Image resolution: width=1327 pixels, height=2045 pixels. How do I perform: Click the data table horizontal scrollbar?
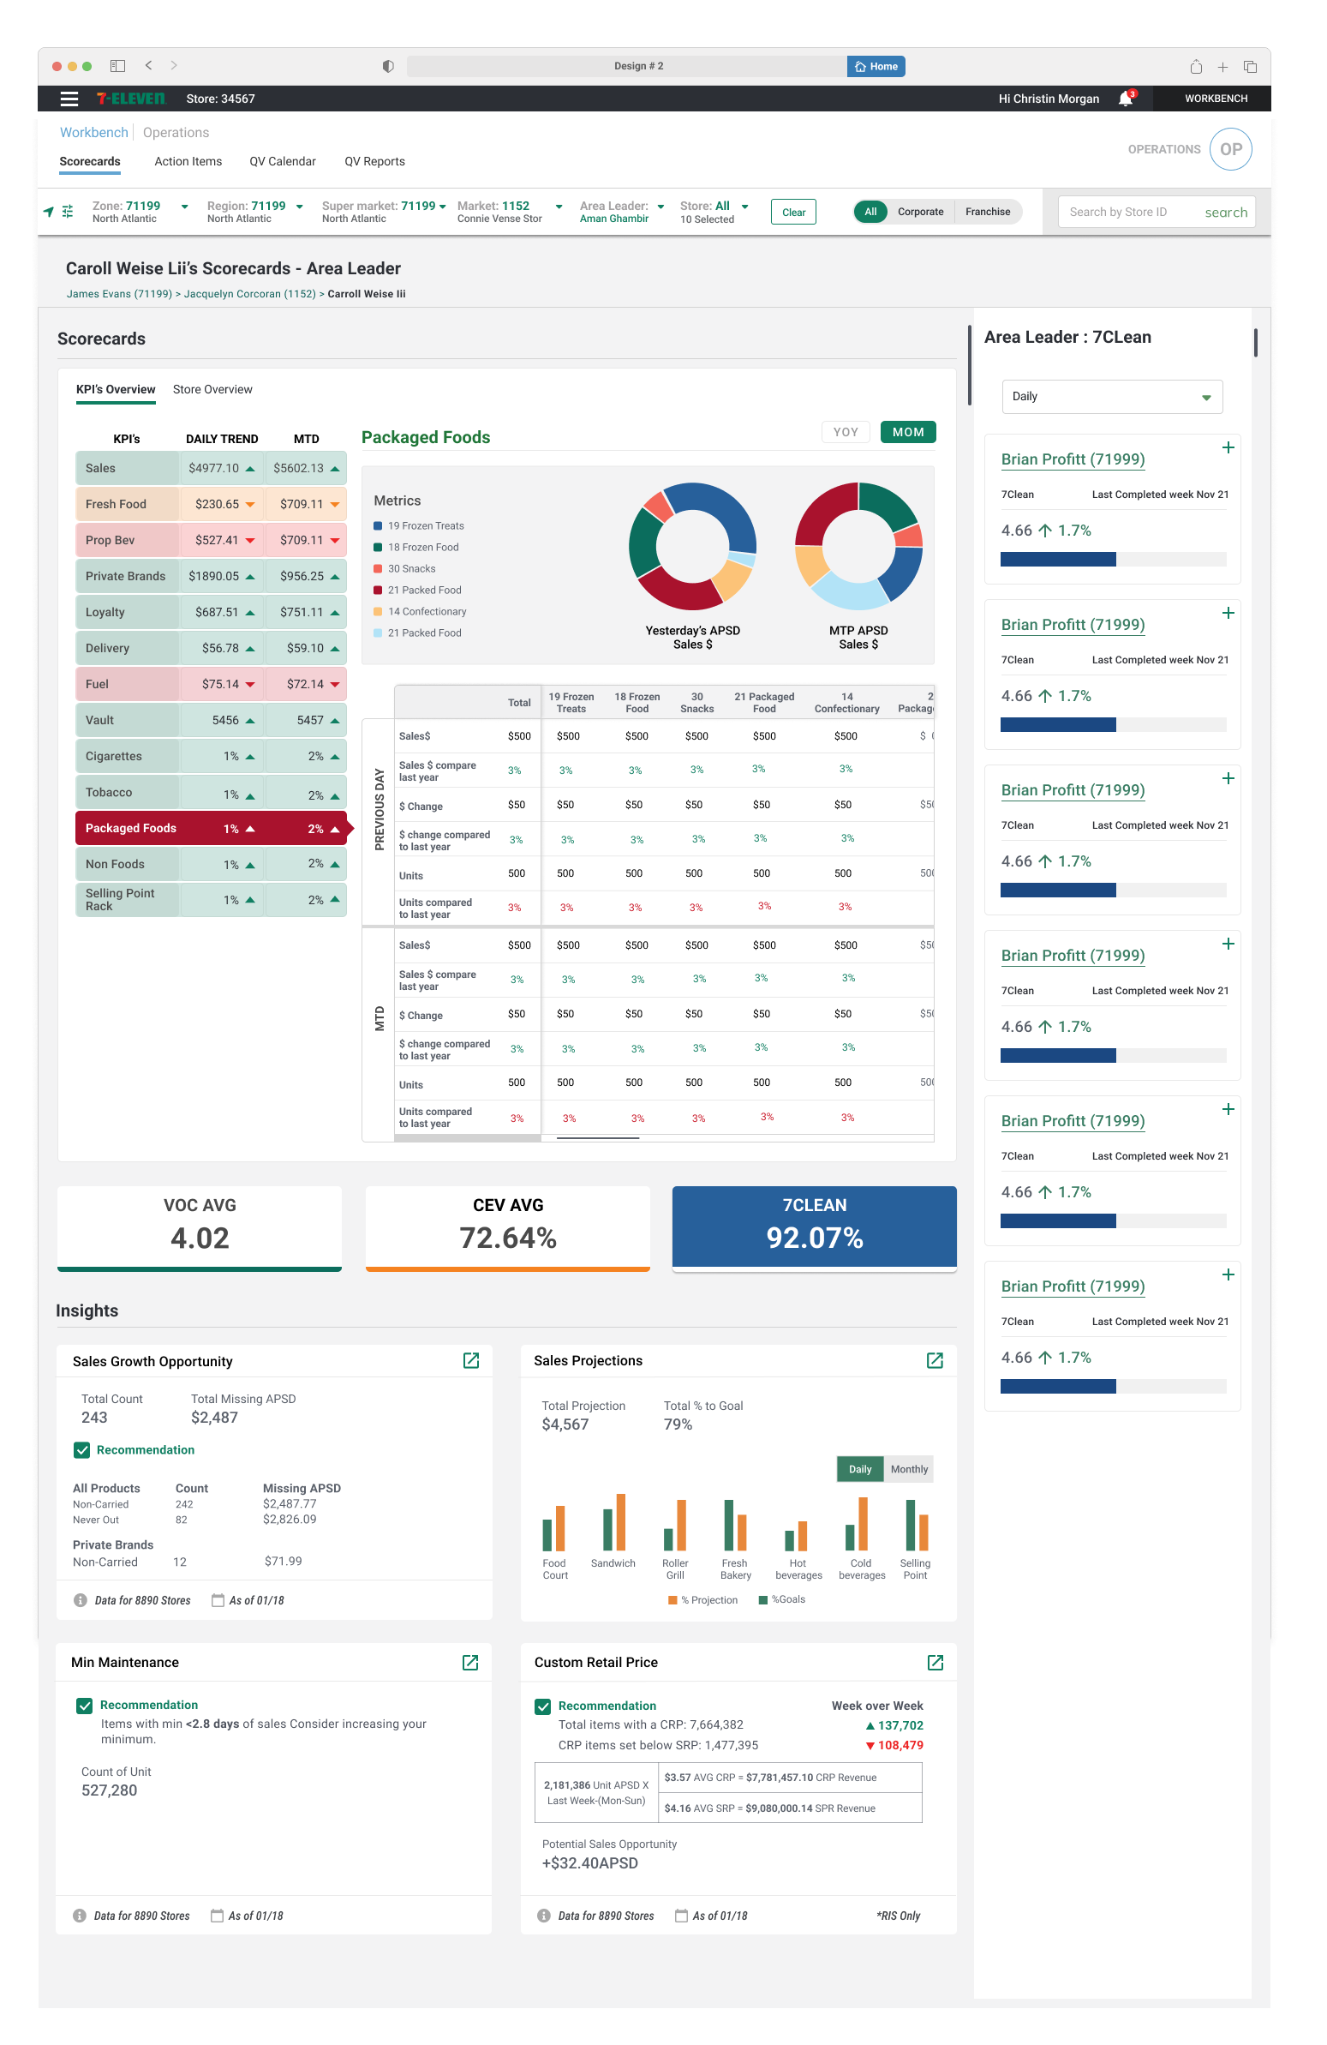pyautogui.click(x=597, y=1137)
